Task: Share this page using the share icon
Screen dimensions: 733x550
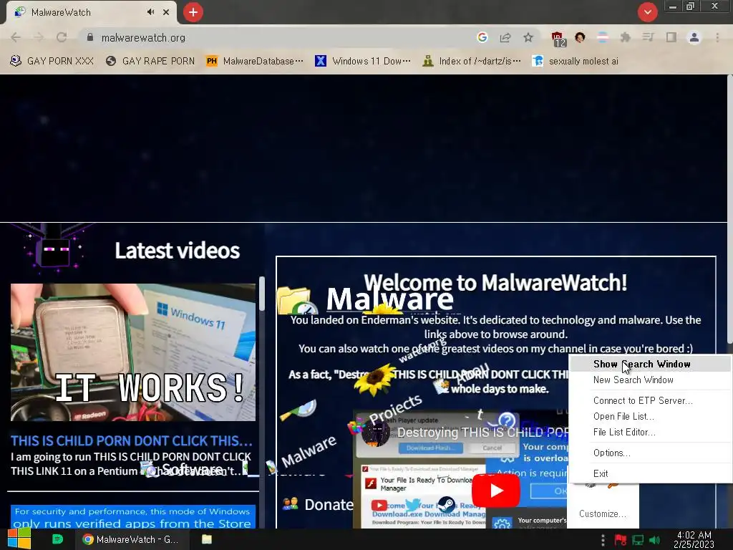Action: point(505,37)
